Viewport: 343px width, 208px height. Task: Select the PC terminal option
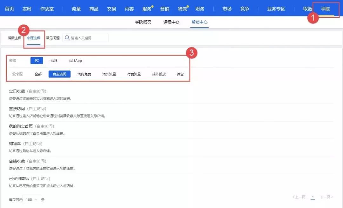coord(37,60)
